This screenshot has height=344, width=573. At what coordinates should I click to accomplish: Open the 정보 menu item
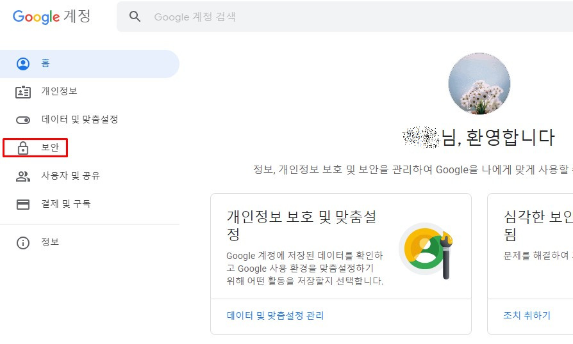coord(90,242)
